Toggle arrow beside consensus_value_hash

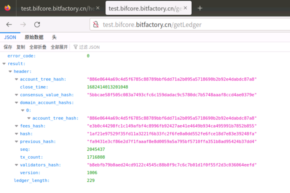point(17,95)
